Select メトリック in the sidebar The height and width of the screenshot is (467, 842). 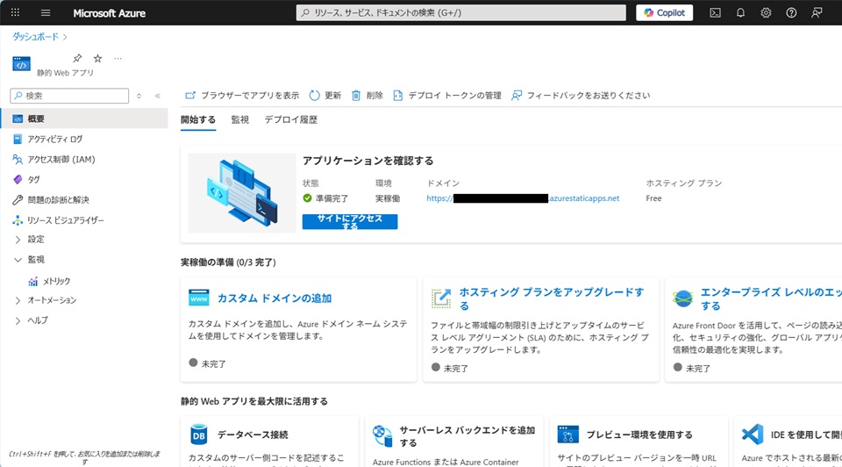coord(56,281)
